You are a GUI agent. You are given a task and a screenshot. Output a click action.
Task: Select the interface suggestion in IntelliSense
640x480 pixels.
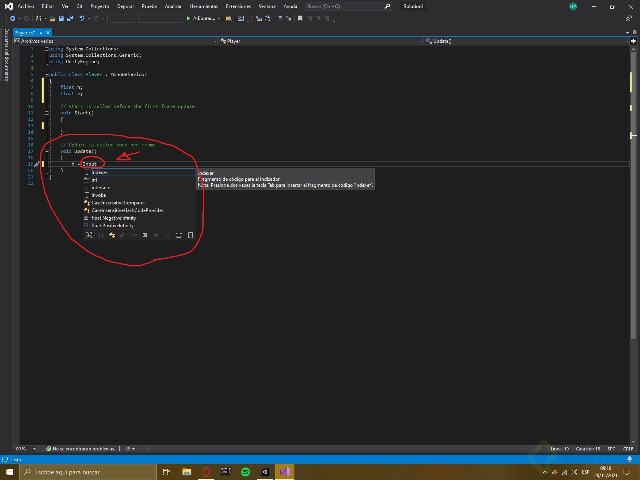pyautogui.click(x=101, y=188)
